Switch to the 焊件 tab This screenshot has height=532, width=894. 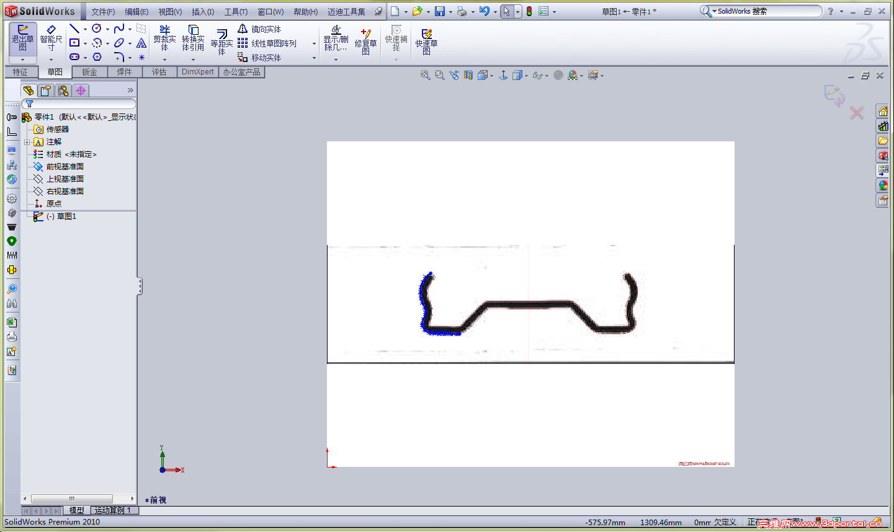(125, 72)
